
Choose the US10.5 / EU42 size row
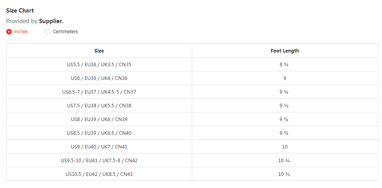pyautogui.click(x=99, y=174)
